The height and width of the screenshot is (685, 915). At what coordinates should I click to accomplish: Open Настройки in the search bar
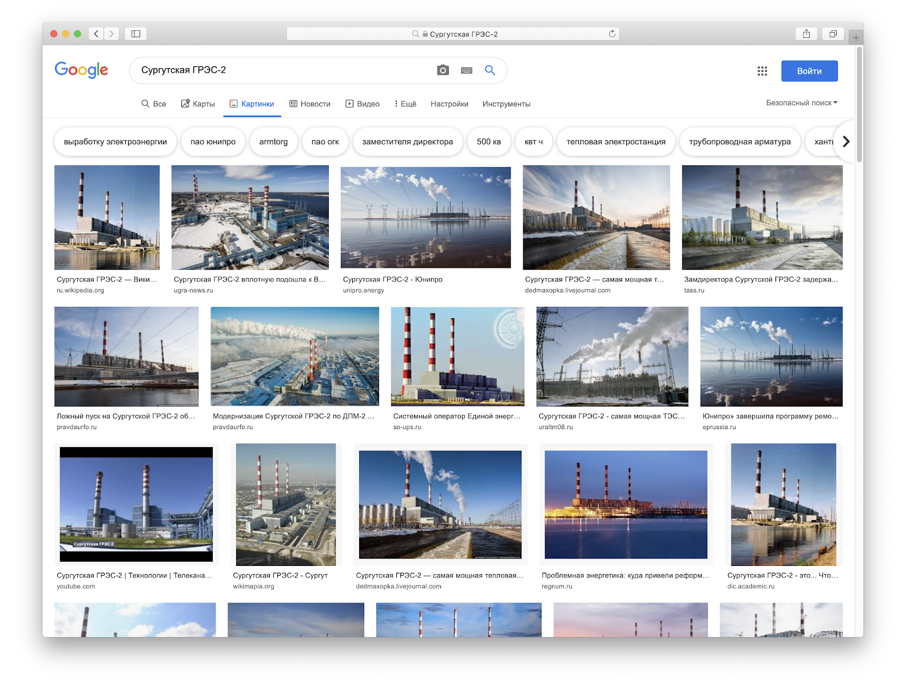coord(449,104)
